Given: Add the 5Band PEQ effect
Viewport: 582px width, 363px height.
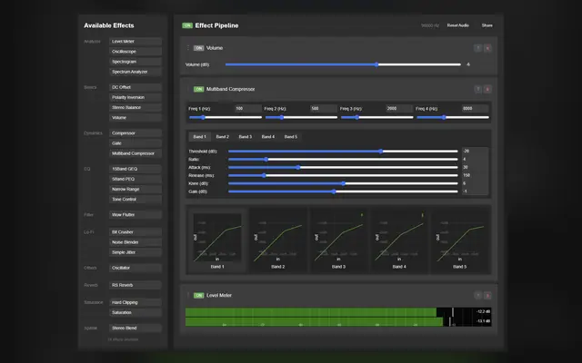Looking at the screenshot, I should 135,179.
